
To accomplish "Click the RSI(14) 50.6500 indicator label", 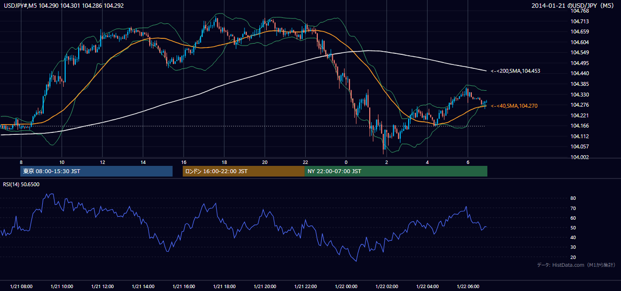I will click(21, 184).
